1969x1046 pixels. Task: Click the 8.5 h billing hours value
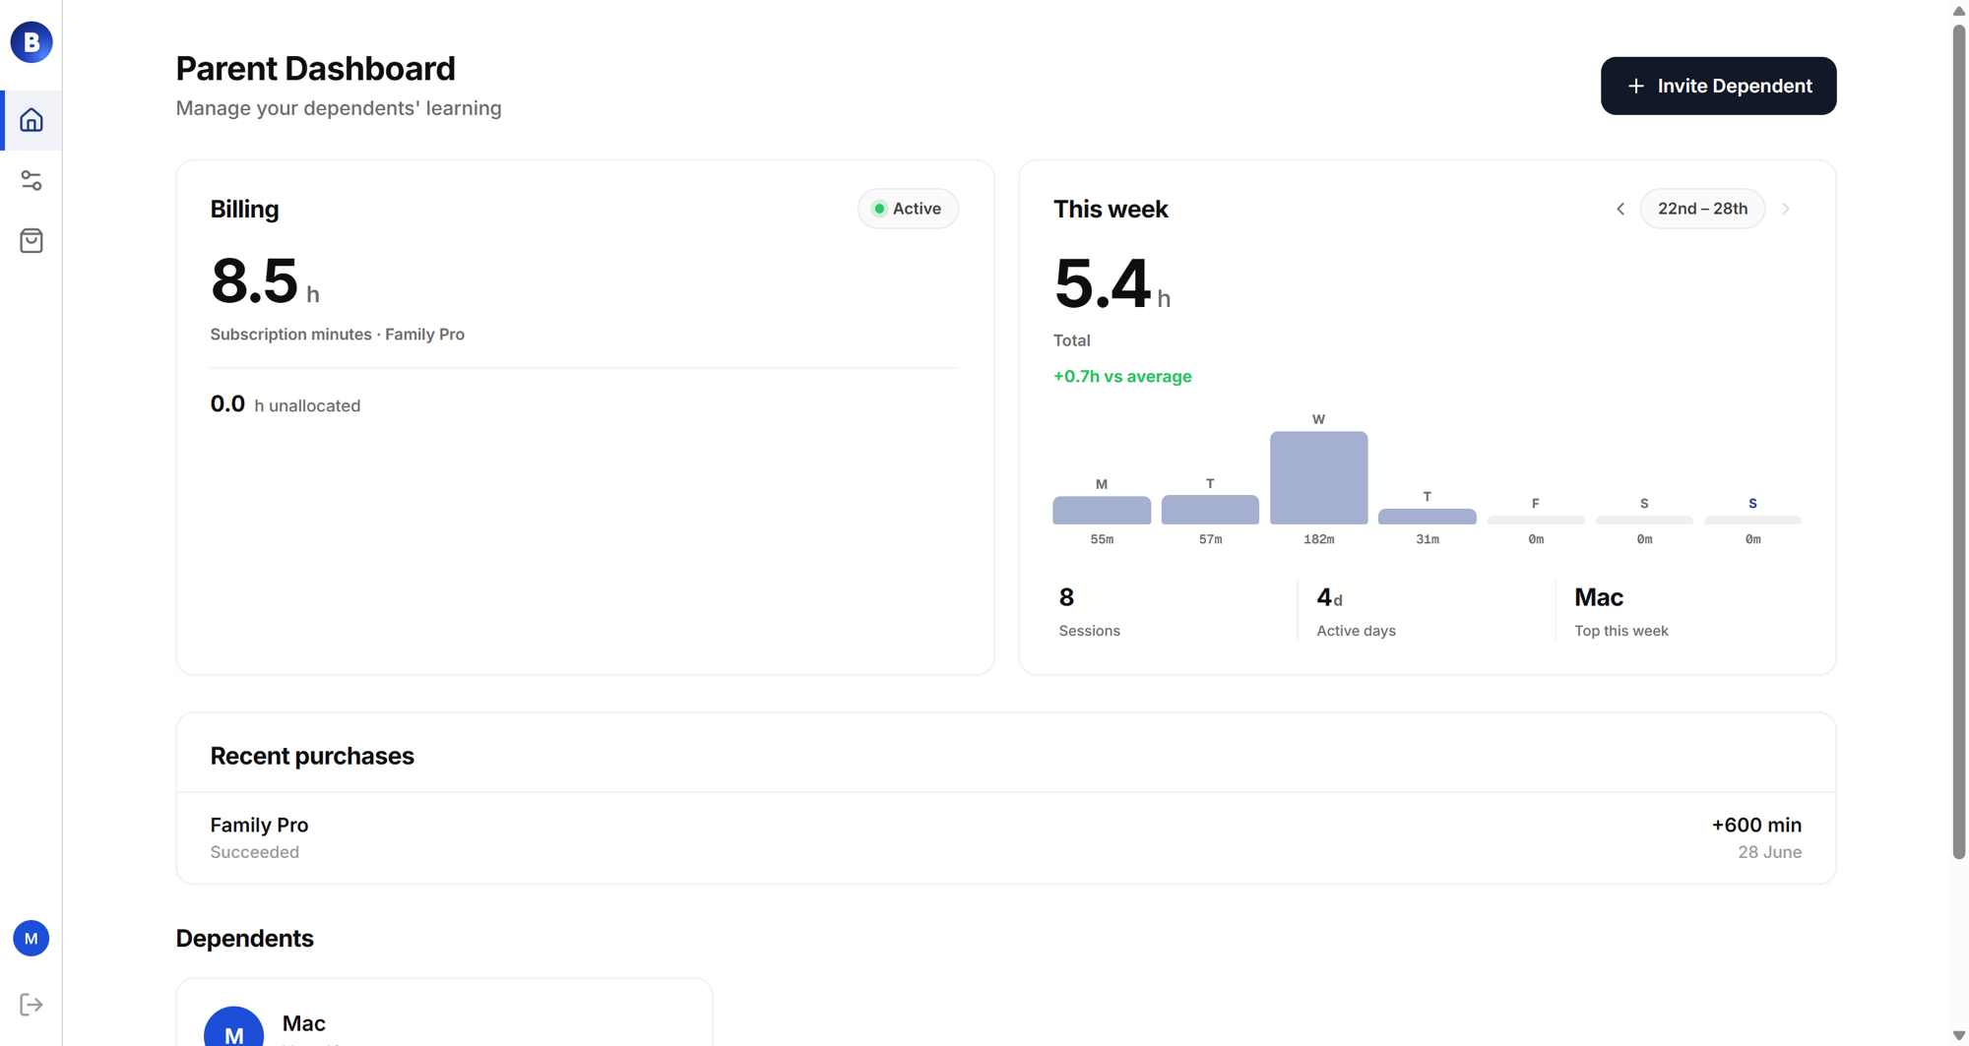pos(265,281)
